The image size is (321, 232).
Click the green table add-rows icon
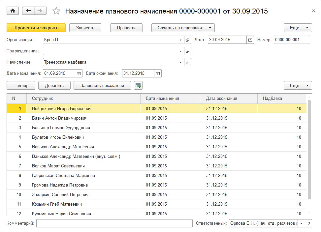pyautogui.click(x=138, y=86)
